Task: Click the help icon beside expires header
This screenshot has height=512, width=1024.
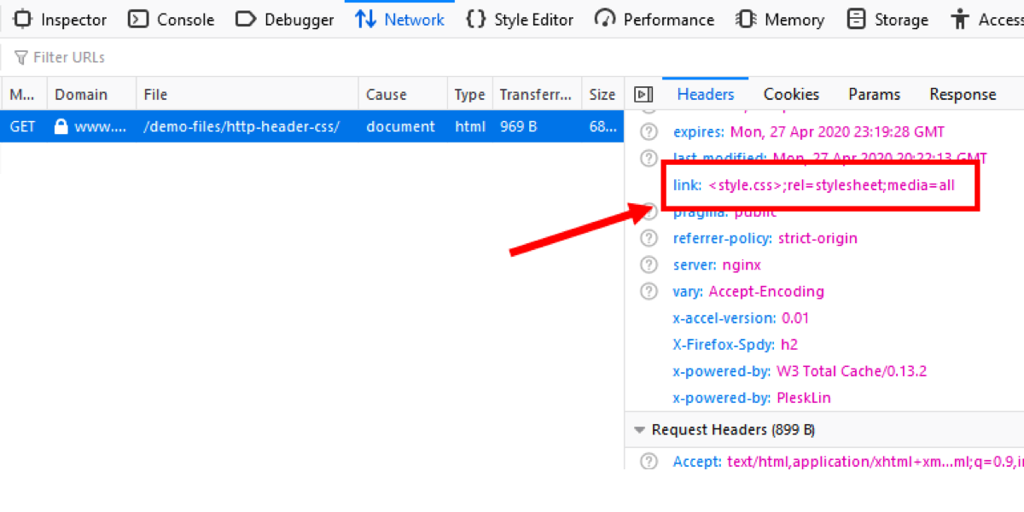Action: coord(649,132)
